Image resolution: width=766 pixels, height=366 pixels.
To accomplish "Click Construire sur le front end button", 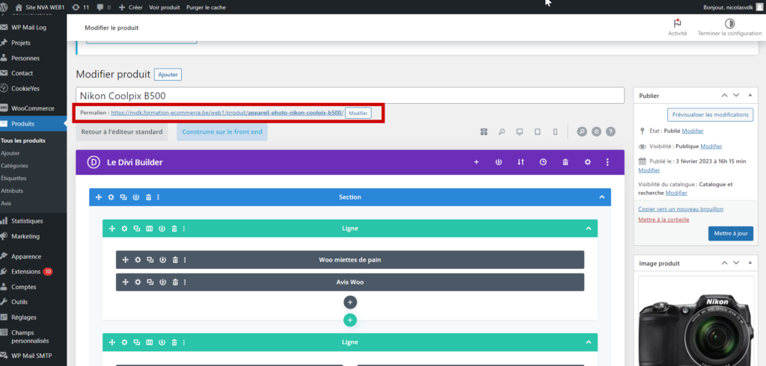I will coord(222,131).
